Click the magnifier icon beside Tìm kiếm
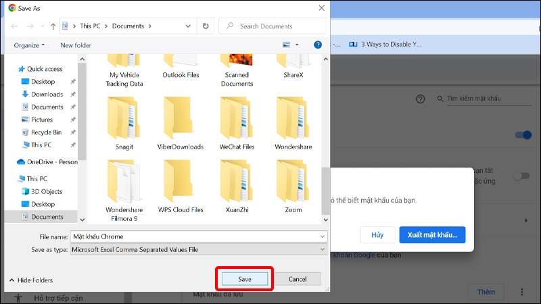541x304 pixels. coord(440,99)
